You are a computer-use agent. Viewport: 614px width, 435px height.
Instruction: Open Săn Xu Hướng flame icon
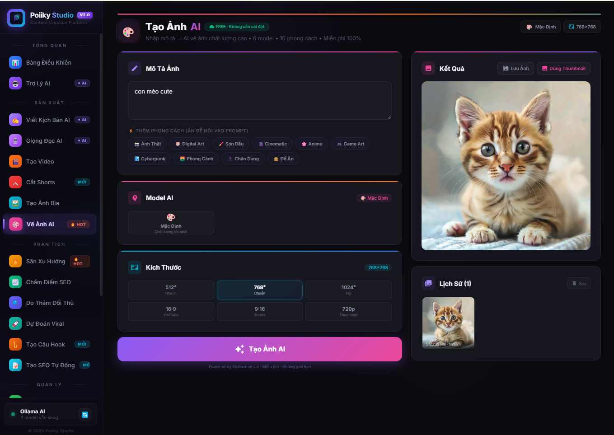pyautogui.click(x=15, y=261)
